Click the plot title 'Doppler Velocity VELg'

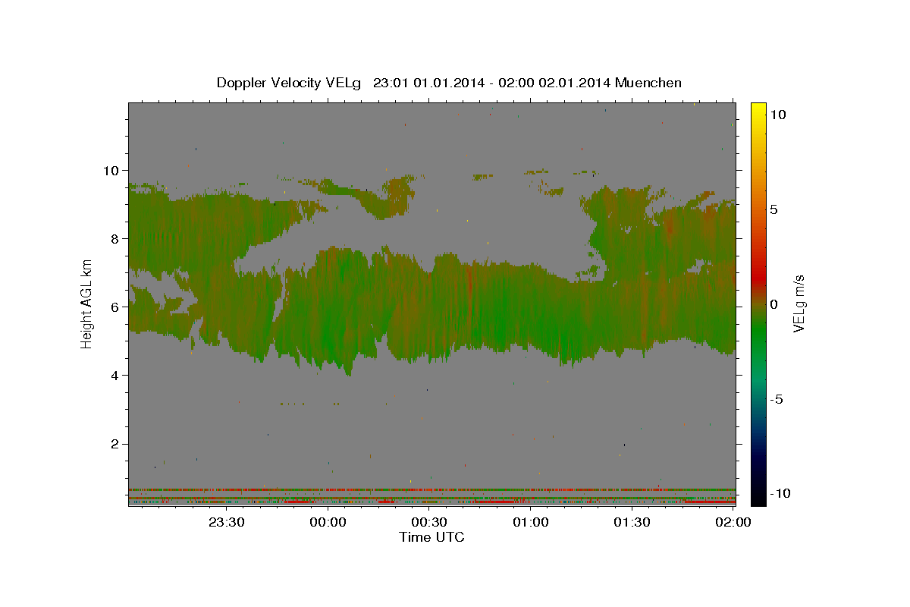(290, 83)
